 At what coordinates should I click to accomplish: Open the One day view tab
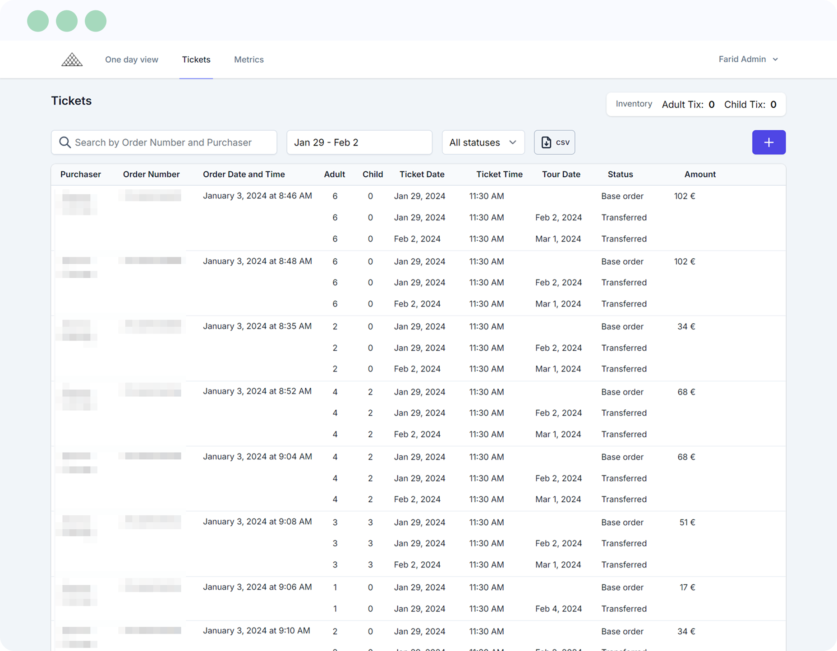coord(132,60)
